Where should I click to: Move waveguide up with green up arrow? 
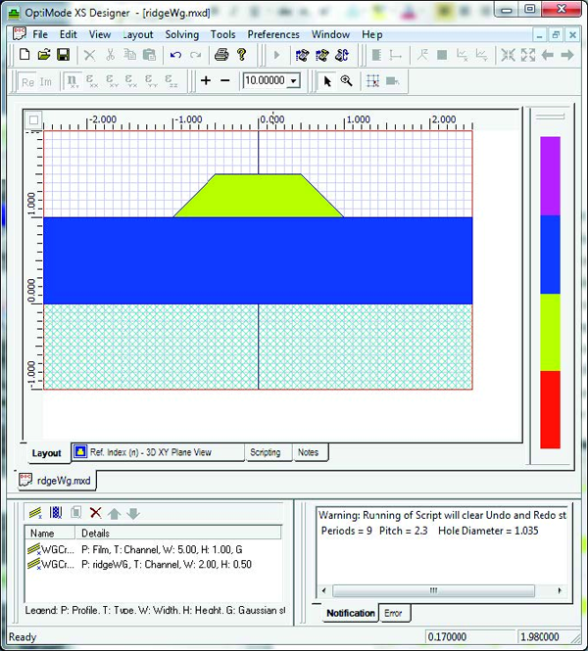coord(115,514)
